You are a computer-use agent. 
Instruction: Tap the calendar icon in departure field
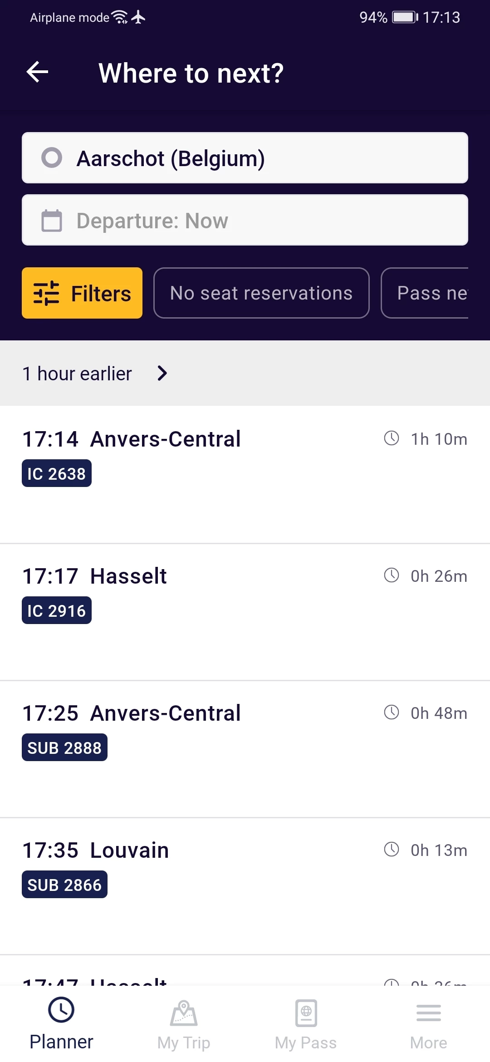[52, 221]
